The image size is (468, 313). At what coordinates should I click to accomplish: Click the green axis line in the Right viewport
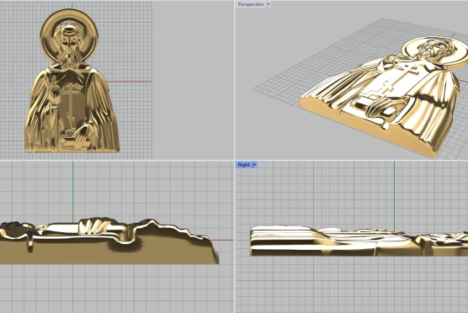click(x=394, y=194)
